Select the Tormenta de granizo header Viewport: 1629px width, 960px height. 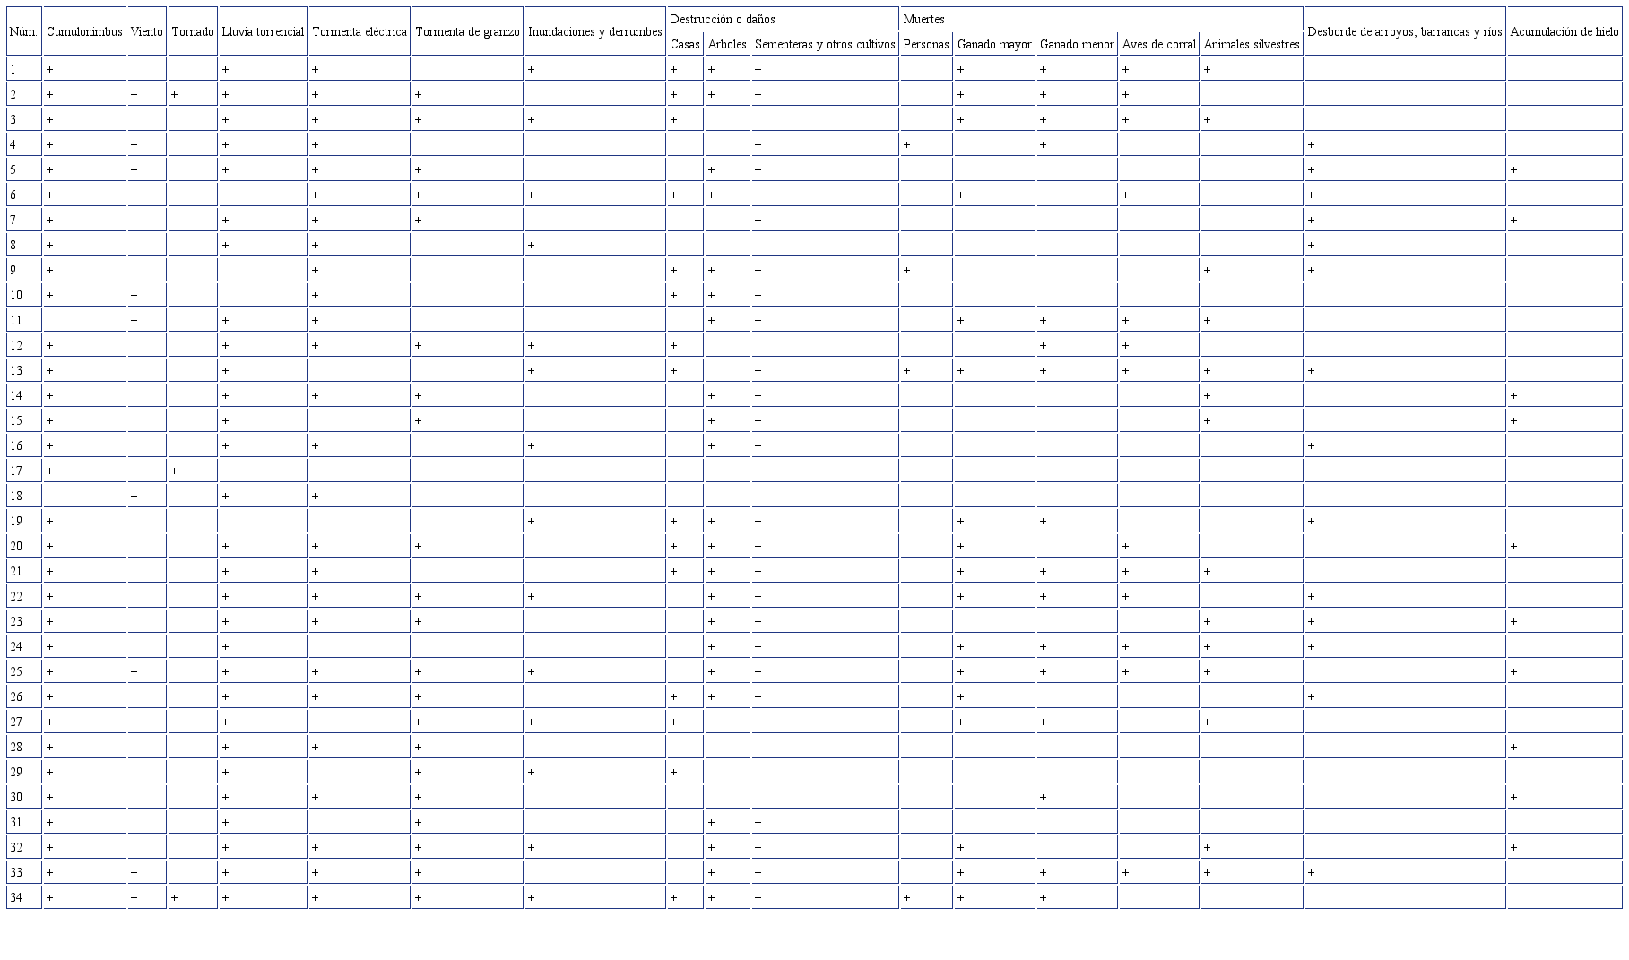pyautogui.click(x=467, y=31)
